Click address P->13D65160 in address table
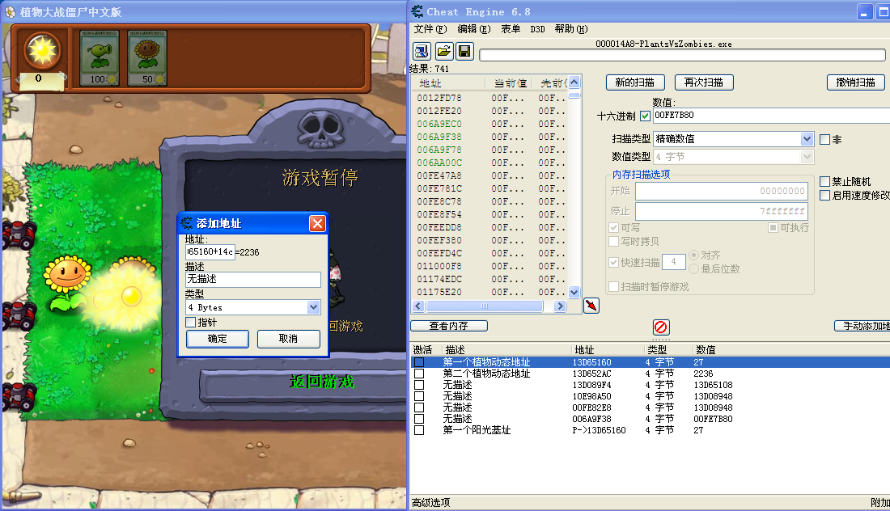Viewport: 890px width, 511px height. (599, 430)
